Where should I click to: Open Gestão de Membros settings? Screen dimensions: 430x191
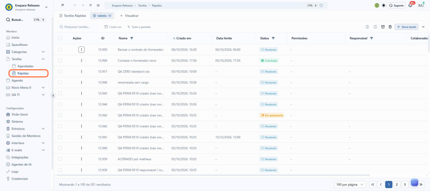(x=26, y=136)
